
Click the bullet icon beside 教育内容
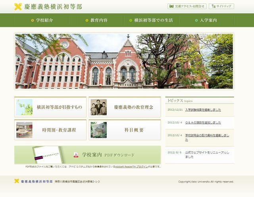pos(87,20)
